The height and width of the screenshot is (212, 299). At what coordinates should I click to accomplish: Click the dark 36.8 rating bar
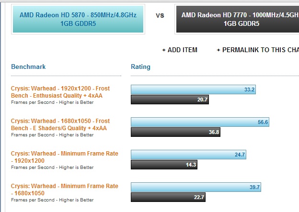point(175,132)
